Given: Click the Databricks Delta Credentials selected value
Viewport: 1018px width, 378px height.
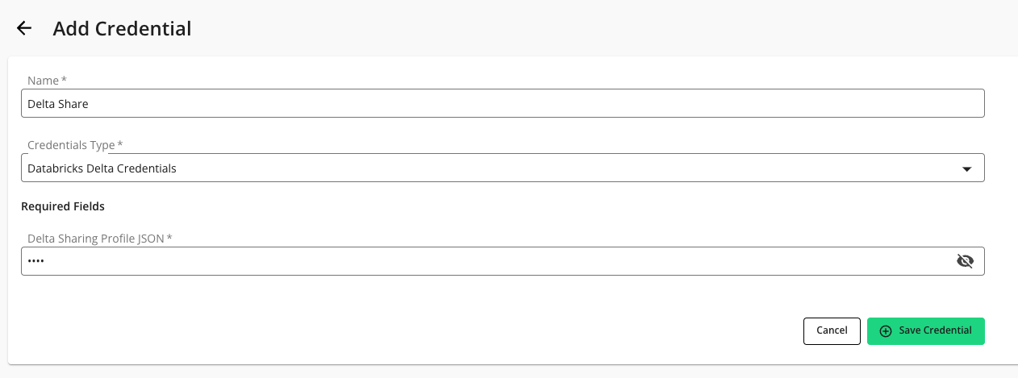Looking at the screenshot, I should point(102,168).
